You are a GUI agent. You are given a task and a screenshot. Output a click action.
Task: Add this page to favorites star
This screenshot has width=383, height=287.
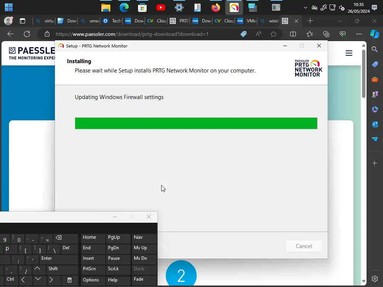pyautogui.click(x=273, y=34)
